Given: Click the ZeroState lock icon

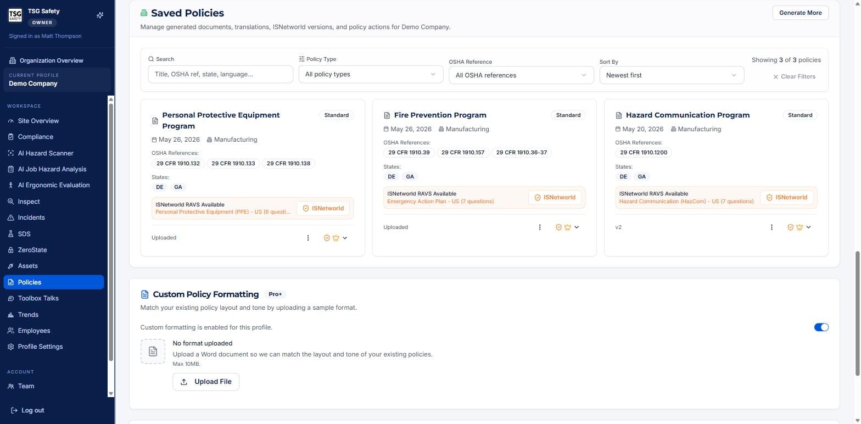Looking at the screenshot, I should 10,250.
